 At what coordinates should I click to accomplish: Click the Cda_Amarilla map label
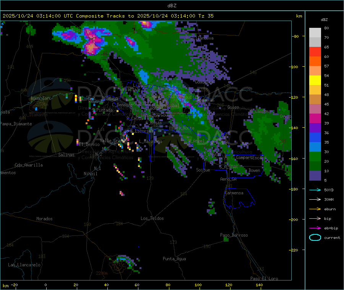(x=29, y=165)
